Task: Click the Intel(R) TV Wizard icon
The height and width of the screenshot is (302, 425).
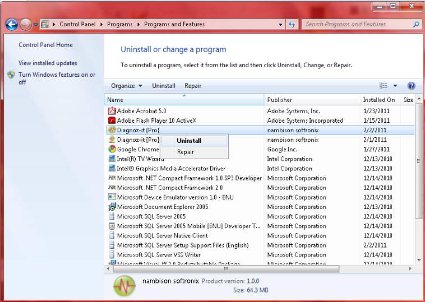Action: 112,159
